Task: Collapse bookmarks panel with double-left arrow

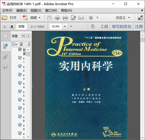Action: [23, 36]
